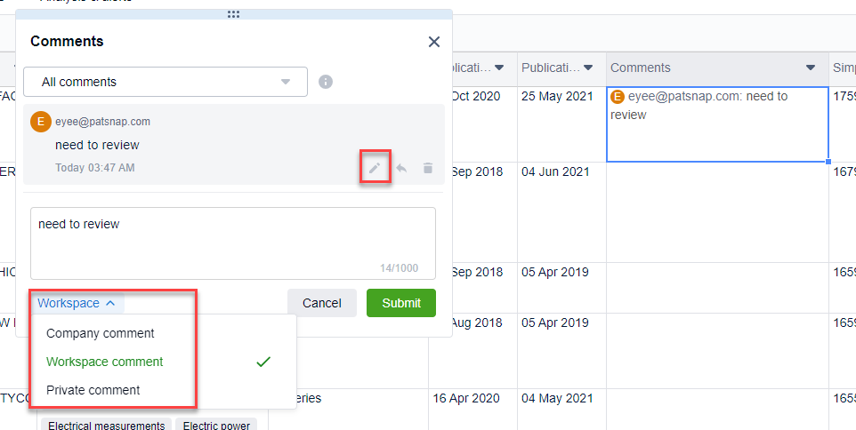Click in the comment text box
The image size is (856, 430).
233,242
